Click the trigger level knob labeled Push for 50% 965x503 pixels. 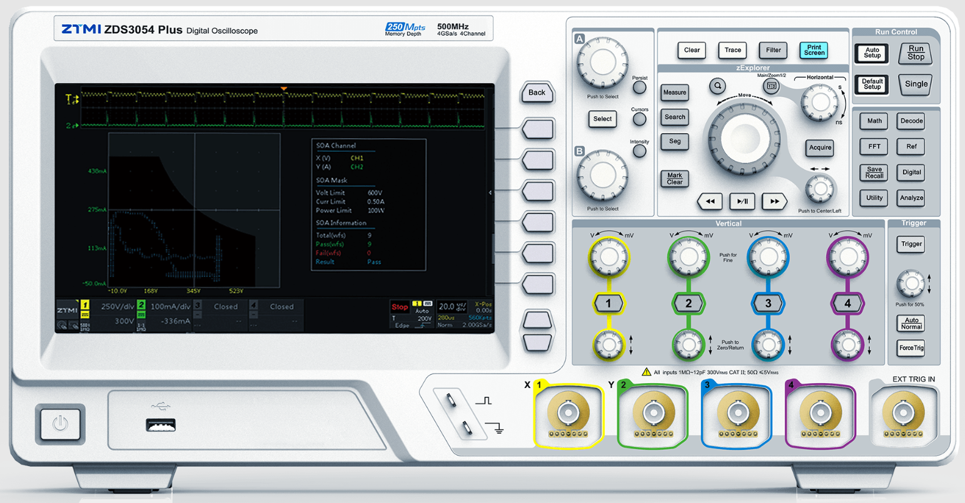911,284
